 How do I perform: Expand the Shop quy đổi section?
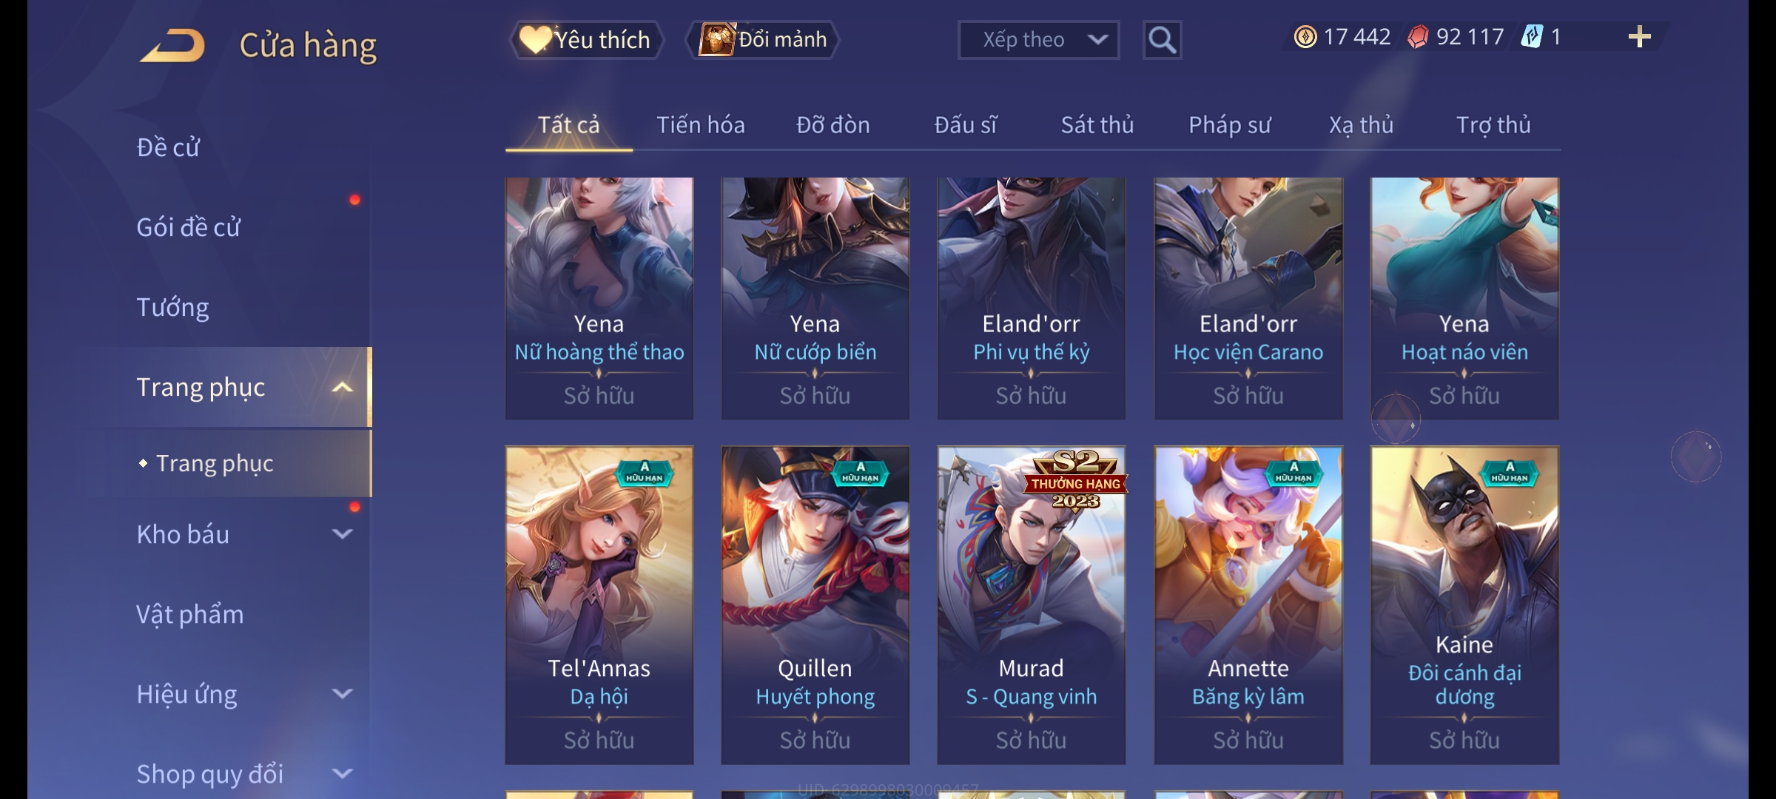342,774
